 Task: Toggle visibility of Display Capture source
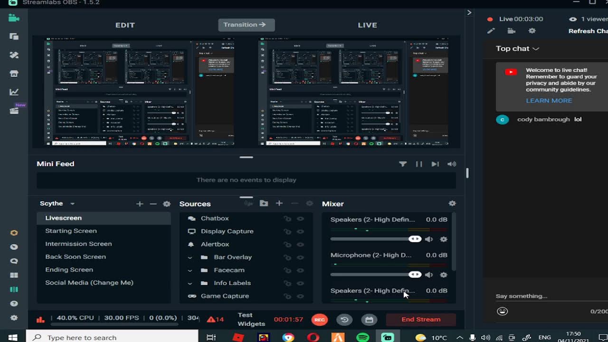pyautogui.click(x=300, y=231)
